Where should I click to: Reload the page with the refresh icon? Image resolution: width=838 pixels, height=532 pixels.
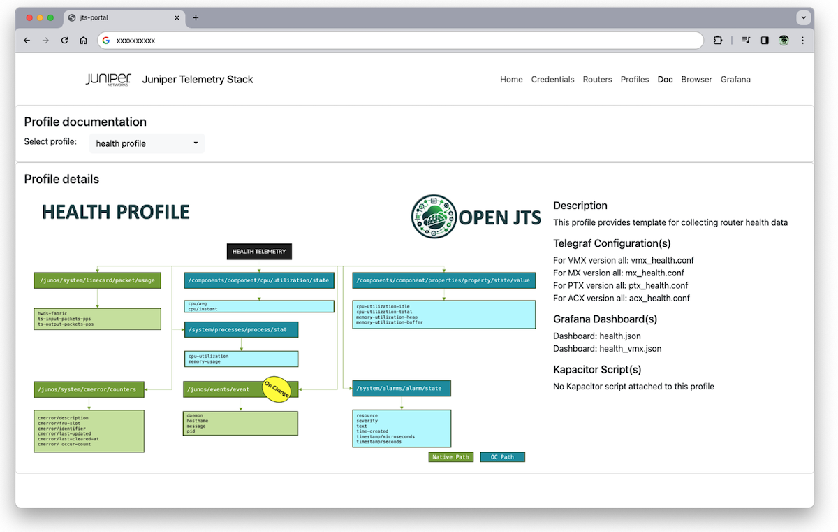[x=64, y=41]
